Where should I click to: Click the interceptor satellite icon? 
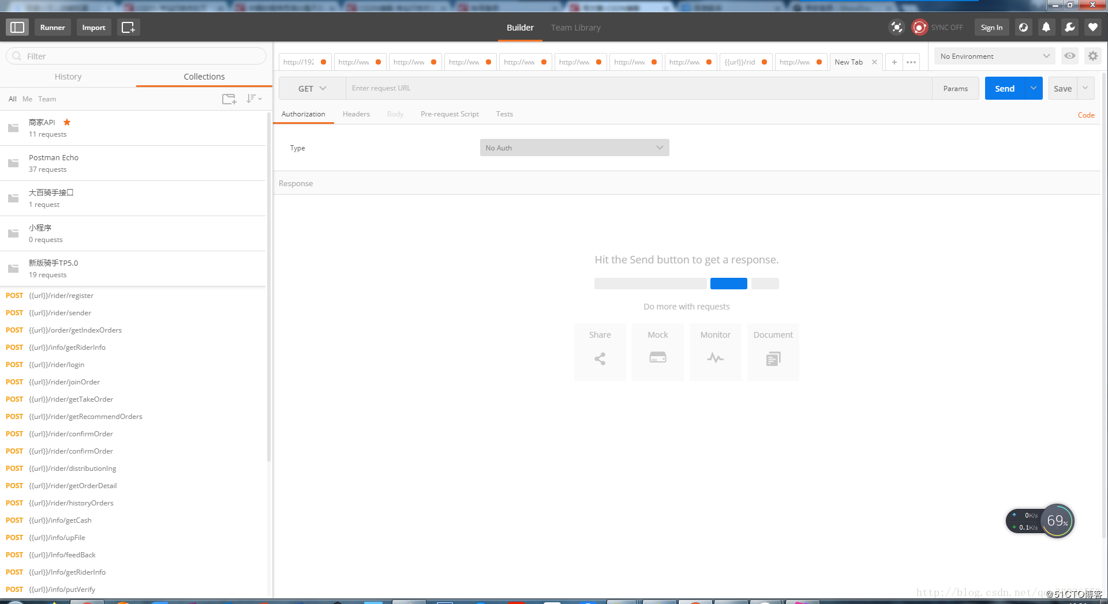[896, 27]
